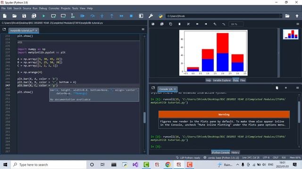Open the Consoles menu

(x=54, y=8)
